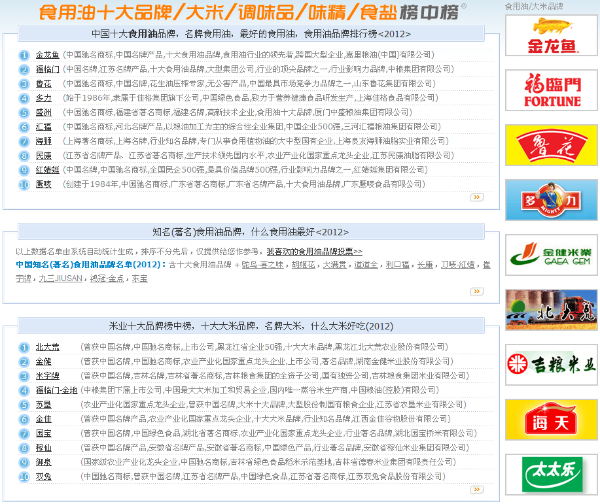Open the 北大荒 text link in the rice ranking
The image size is (600, 504).
pos(48,347)
